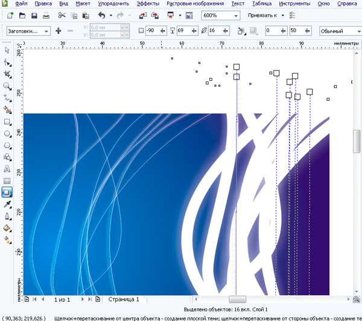
Task: Select the Zoom magnifier tool
Action: tap(7, 86)
